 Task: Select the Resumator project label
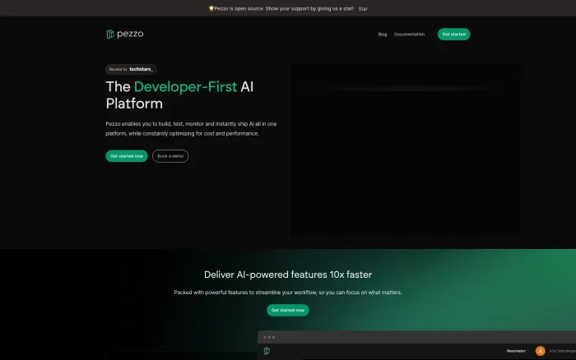516,351
